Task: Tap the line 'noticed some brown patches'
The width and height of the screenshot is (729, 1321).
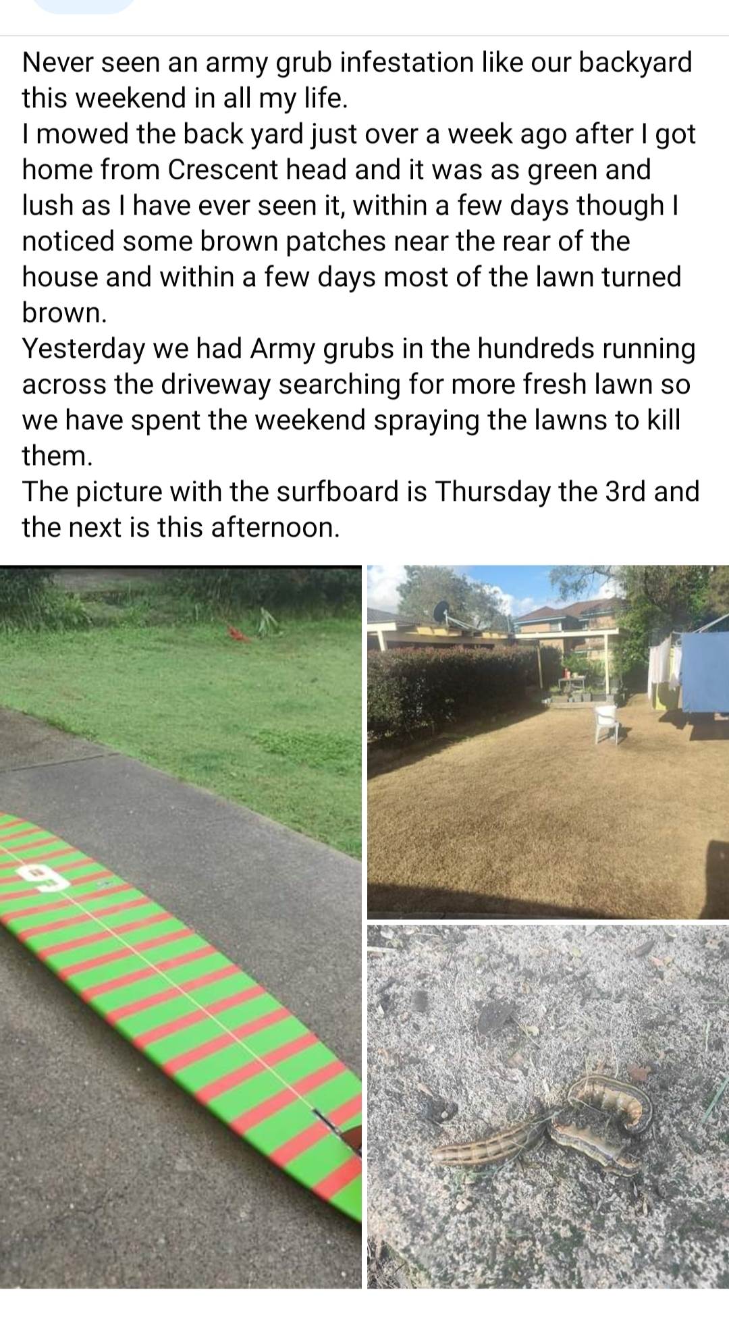Action: point(326,241)
